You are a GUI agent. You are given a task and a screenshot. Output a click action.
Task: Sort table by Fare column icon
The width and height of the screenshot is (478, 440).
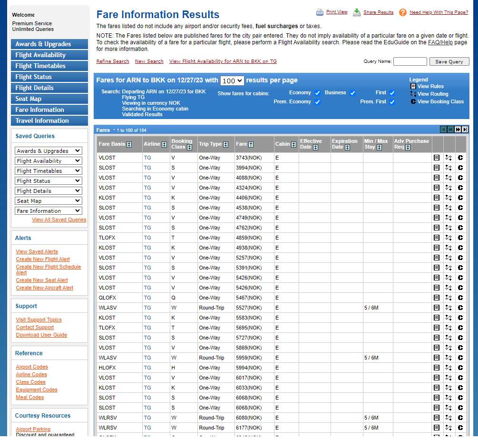[251, 144]
